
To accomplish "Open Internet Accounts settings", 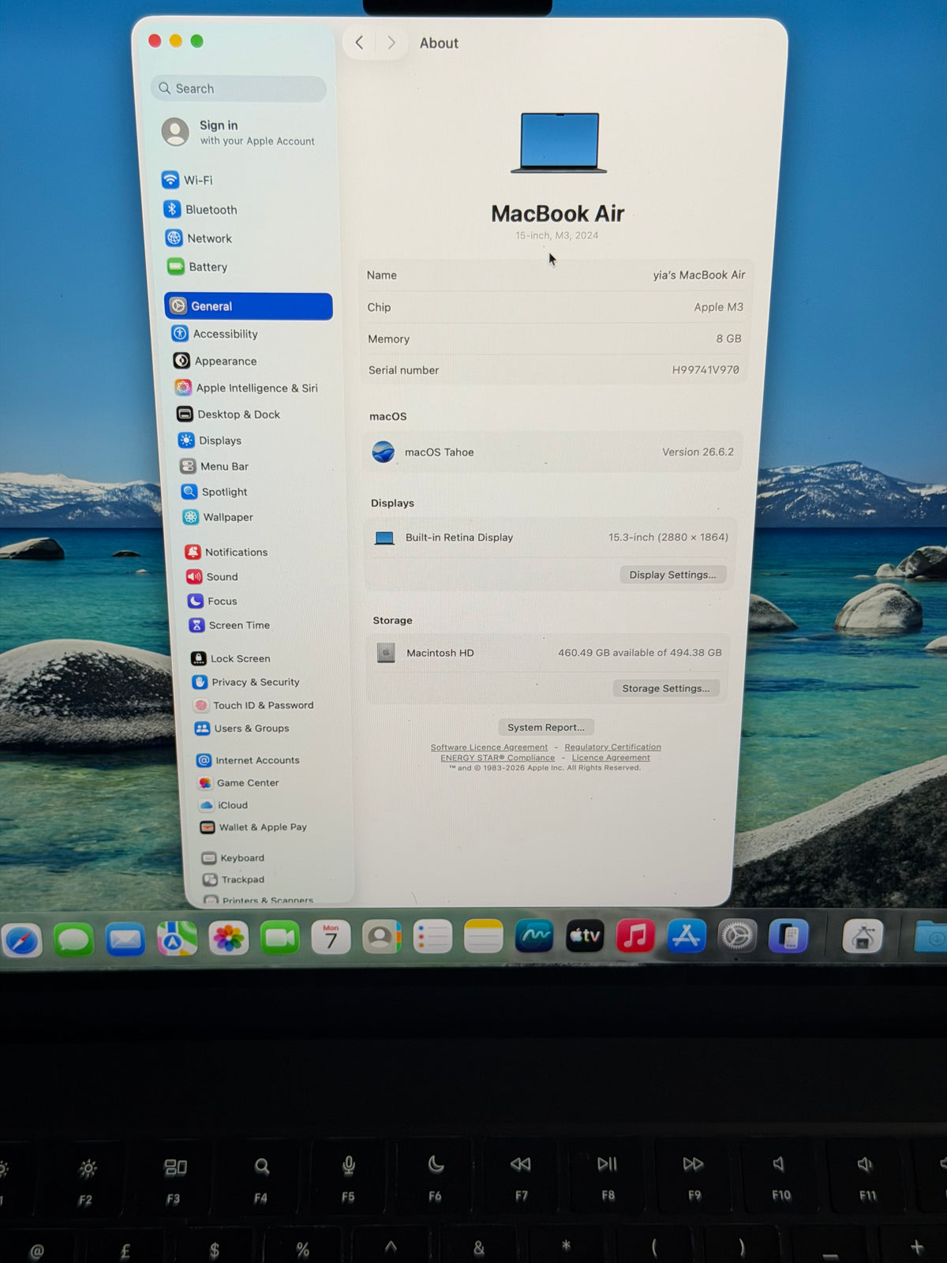I will (249, 760).
